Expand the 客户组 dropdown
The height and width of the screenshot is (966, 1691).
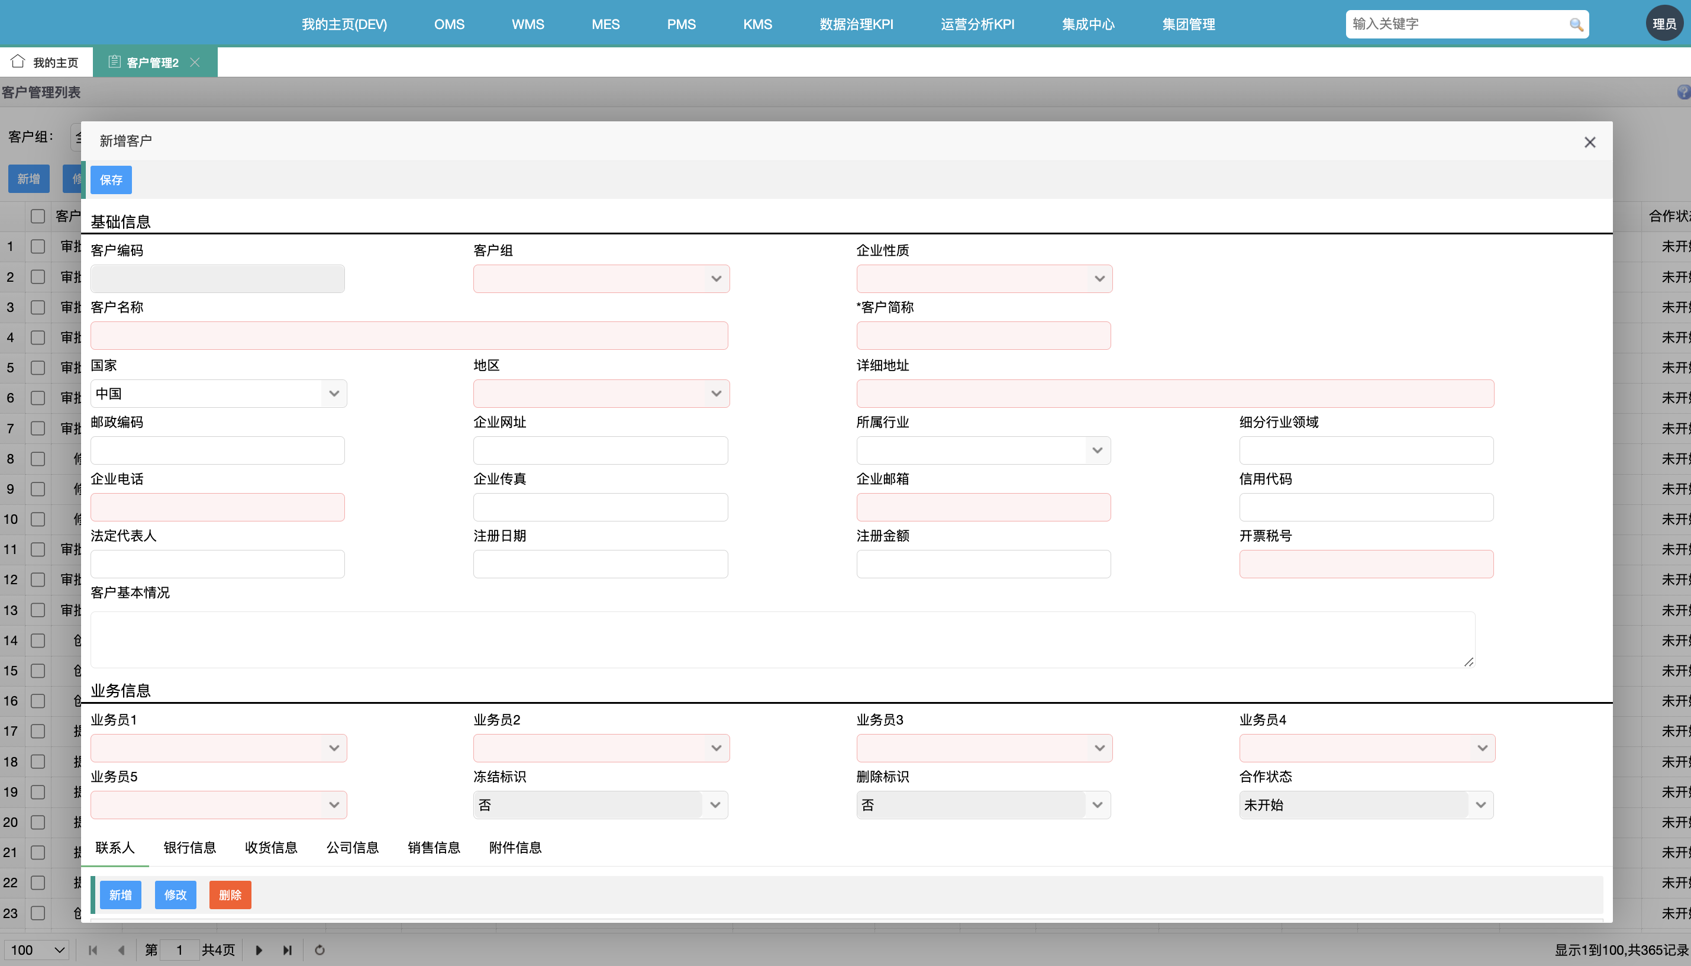coord(715,279)
